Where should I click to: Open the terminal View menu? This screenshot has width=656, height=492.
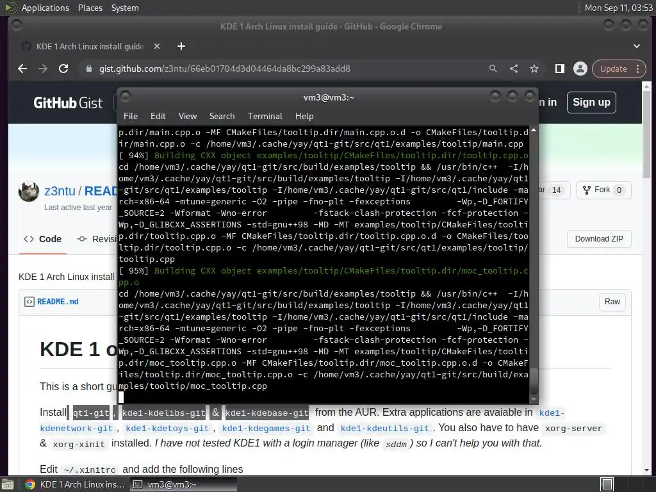point(188,117)
